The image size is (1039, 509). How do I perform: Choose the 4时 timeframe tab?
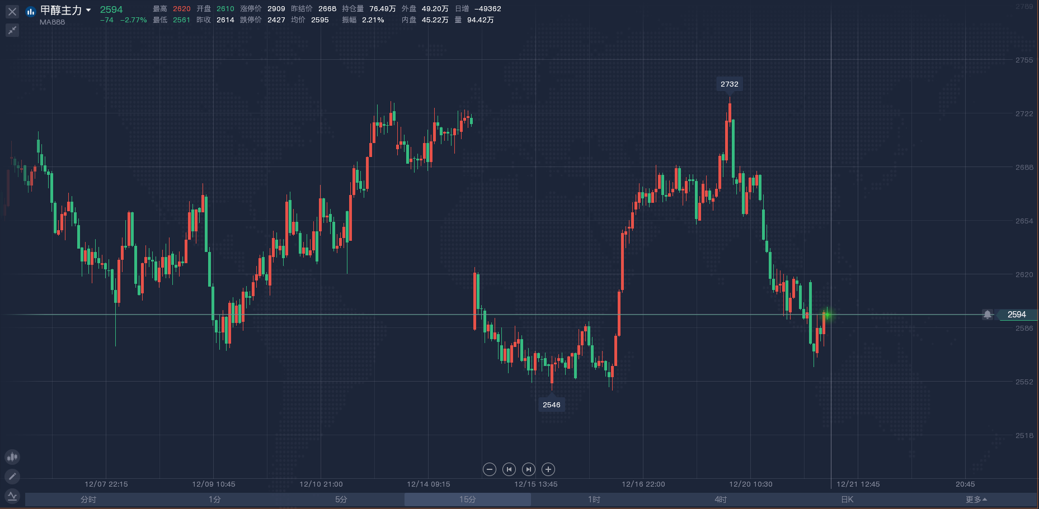pyautogui.click(x=721, y=500)
